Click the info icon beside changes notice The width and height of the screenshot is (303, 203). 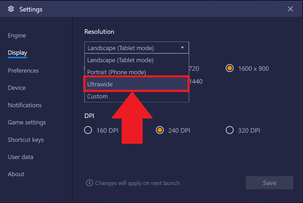[x=89, y=183]
